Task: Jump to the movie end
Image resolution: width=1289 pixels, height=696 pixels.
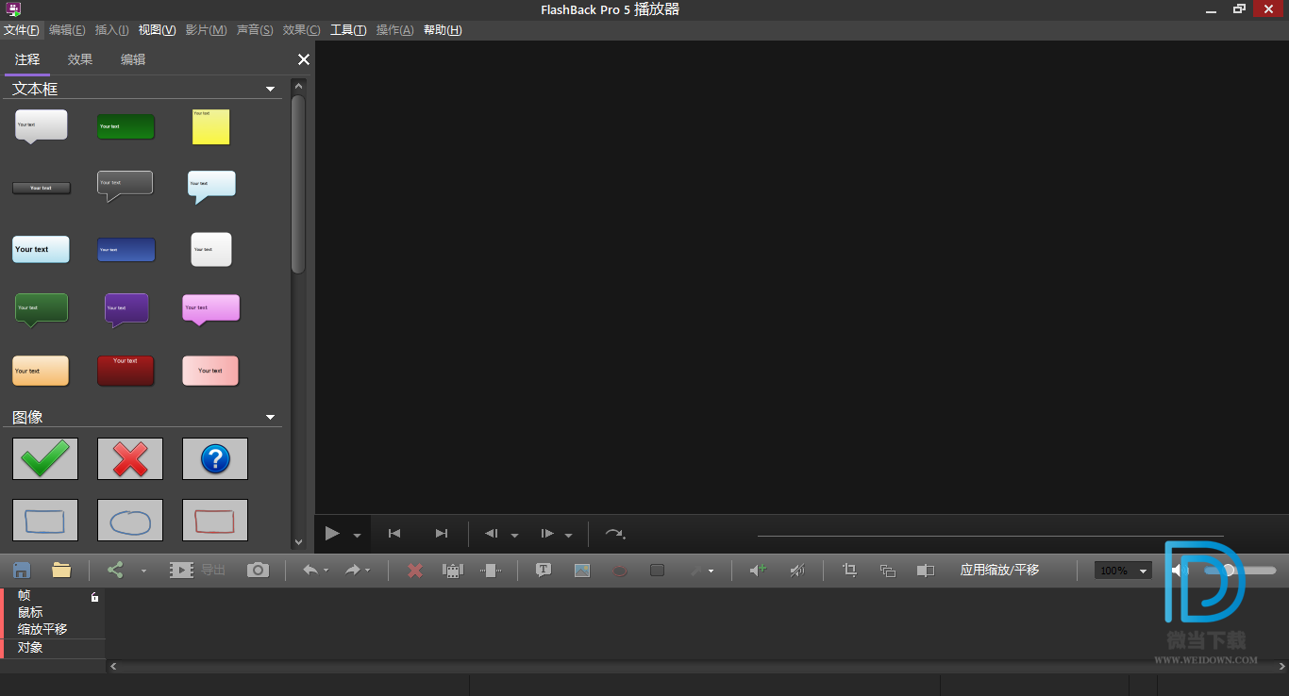Action: coord(442,534)
